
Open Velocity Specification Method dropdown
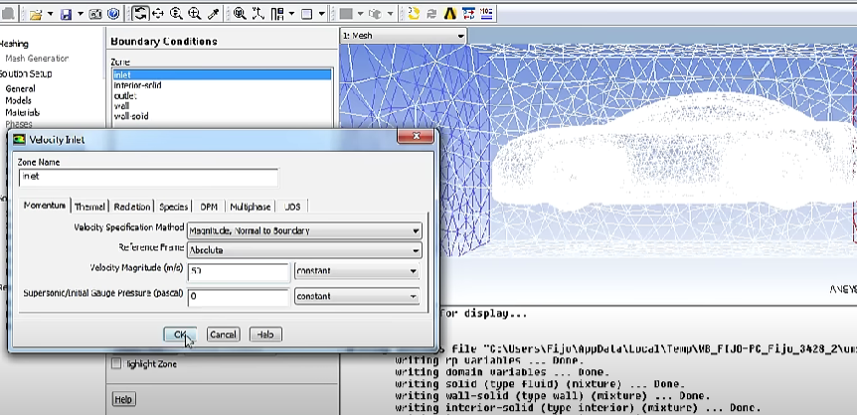(304, 231)
